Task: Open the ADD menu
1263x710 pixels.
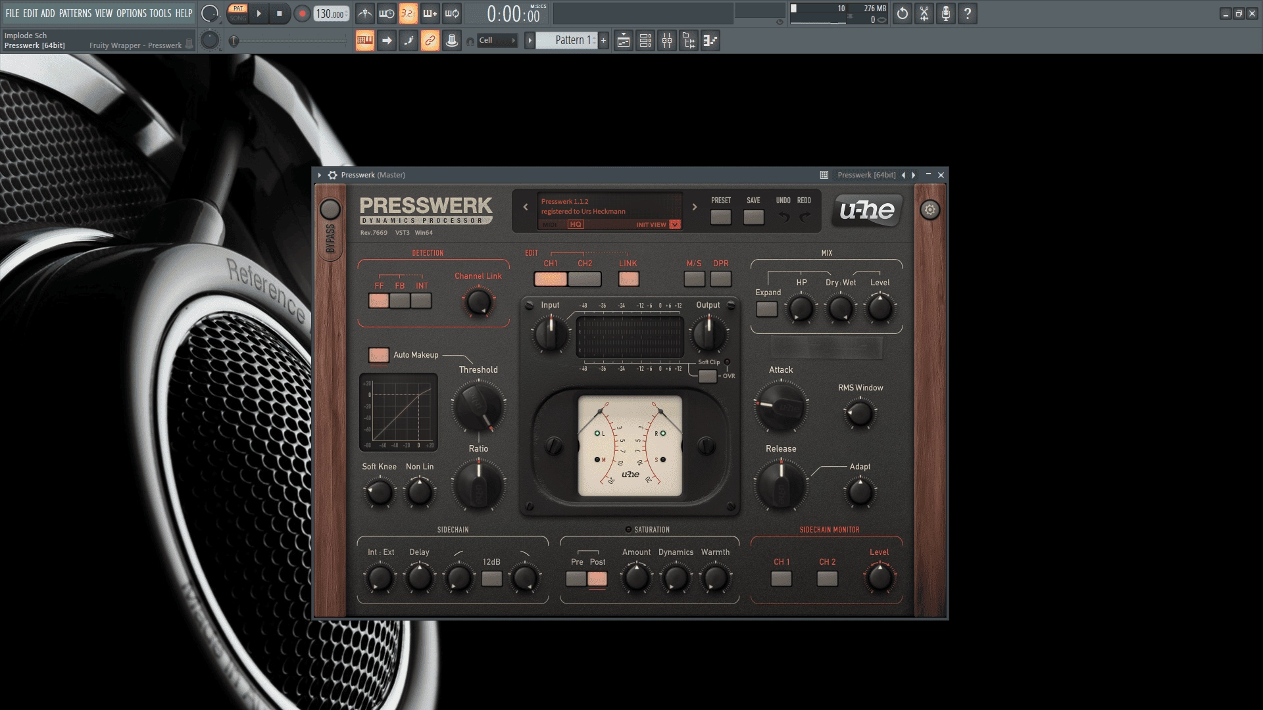Action: pyautogui.click(x=48, y=13)
